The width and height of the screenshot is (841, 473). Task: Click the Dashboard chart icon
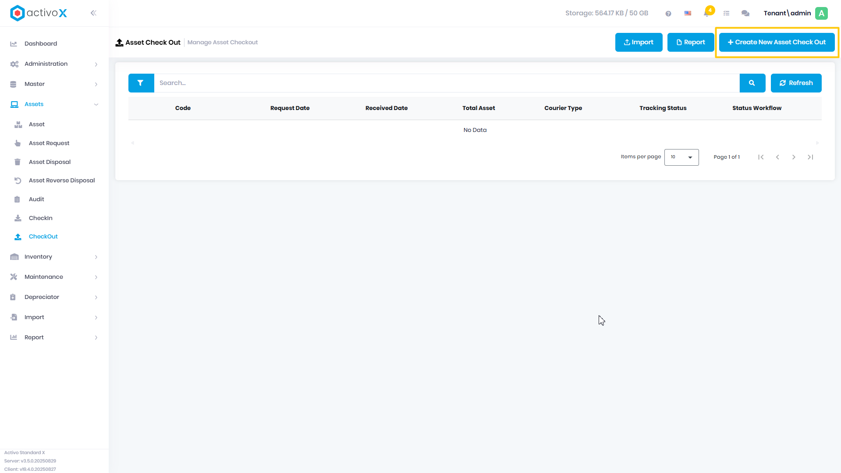point(14,44)
